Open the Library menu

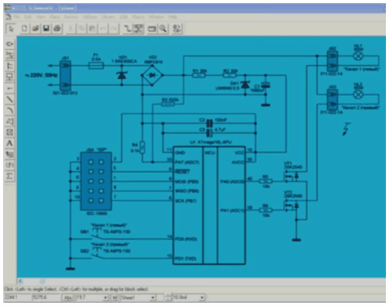[x=108, y=17]
